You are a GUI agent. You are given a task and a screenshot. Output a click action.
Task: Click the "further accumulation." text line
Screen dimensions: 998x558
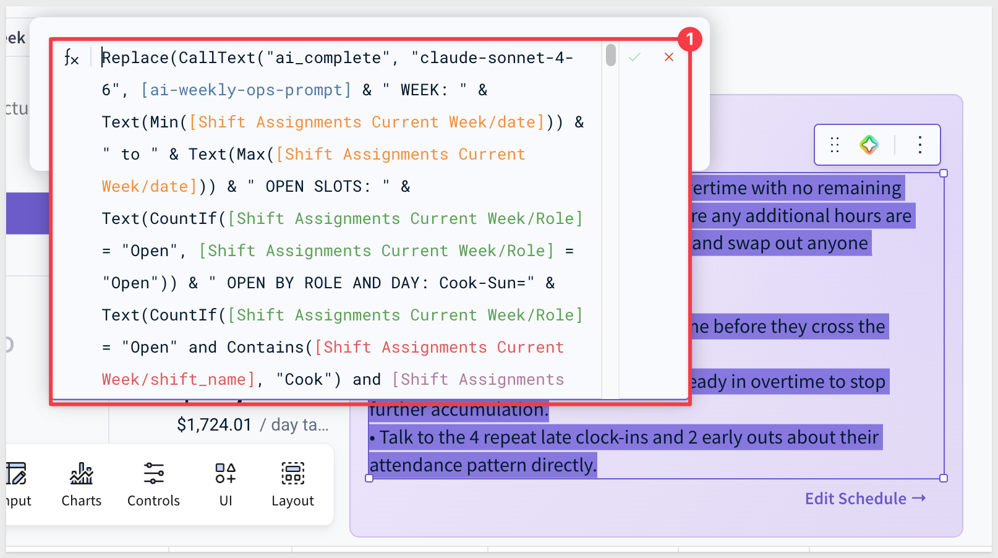458,410
